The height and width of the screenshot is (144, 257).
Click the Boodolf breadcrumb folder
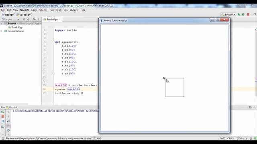click(x=8, y=15)
